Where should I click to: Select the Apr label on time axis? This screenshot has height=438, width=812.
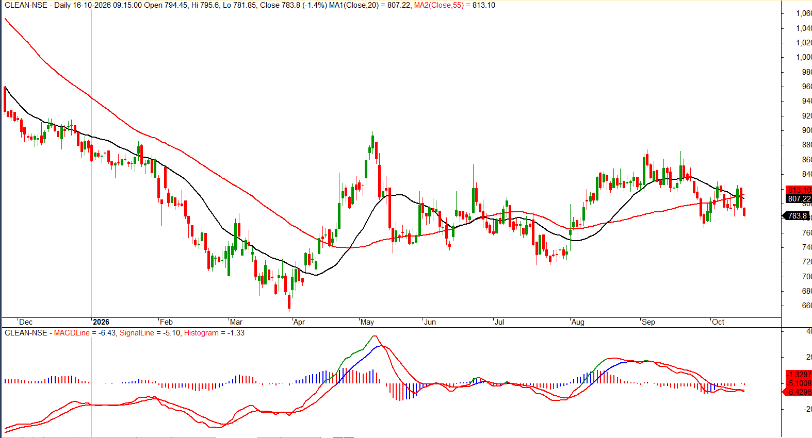click(299, 322)
